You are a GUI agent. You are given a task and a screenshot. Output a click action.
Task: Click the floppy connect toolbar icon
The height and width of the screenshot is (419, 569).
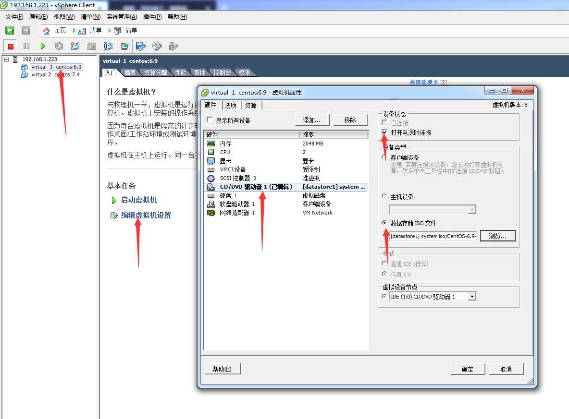(140, 47)
